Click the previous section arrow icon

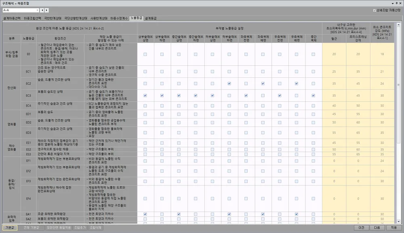coord(42,10)
